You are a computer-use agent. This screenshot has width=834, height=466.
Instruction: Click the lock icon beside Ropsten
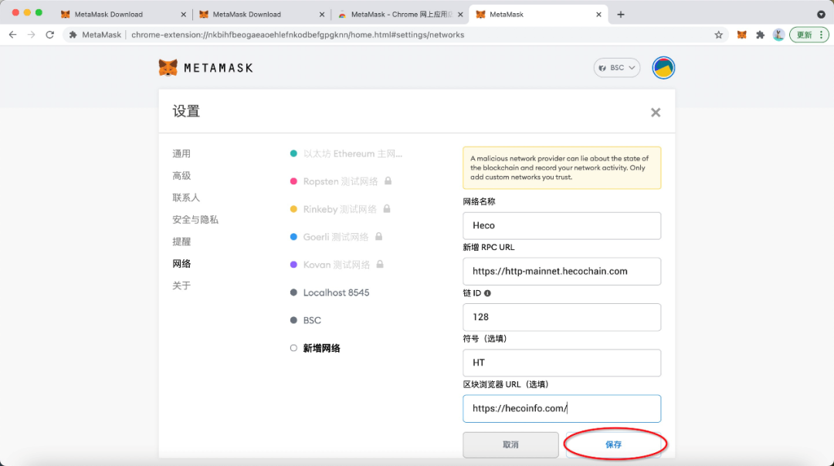(x=388, y=181)
